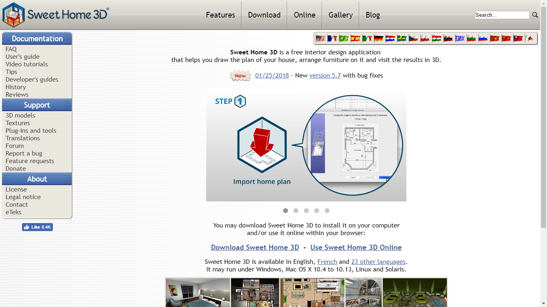
Task: Open the 01/25/2018 news link
Action: [x=272, y=76]
